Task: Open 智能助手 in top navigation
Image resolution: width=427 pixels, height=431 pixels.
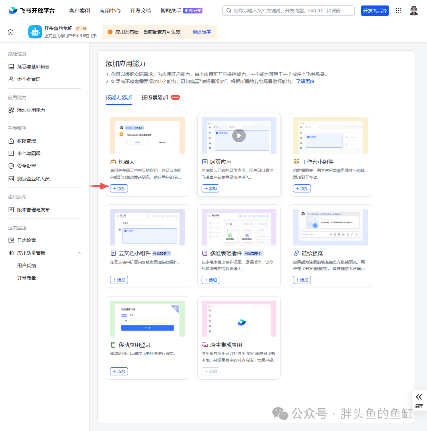Action: [x=171, y=11]
